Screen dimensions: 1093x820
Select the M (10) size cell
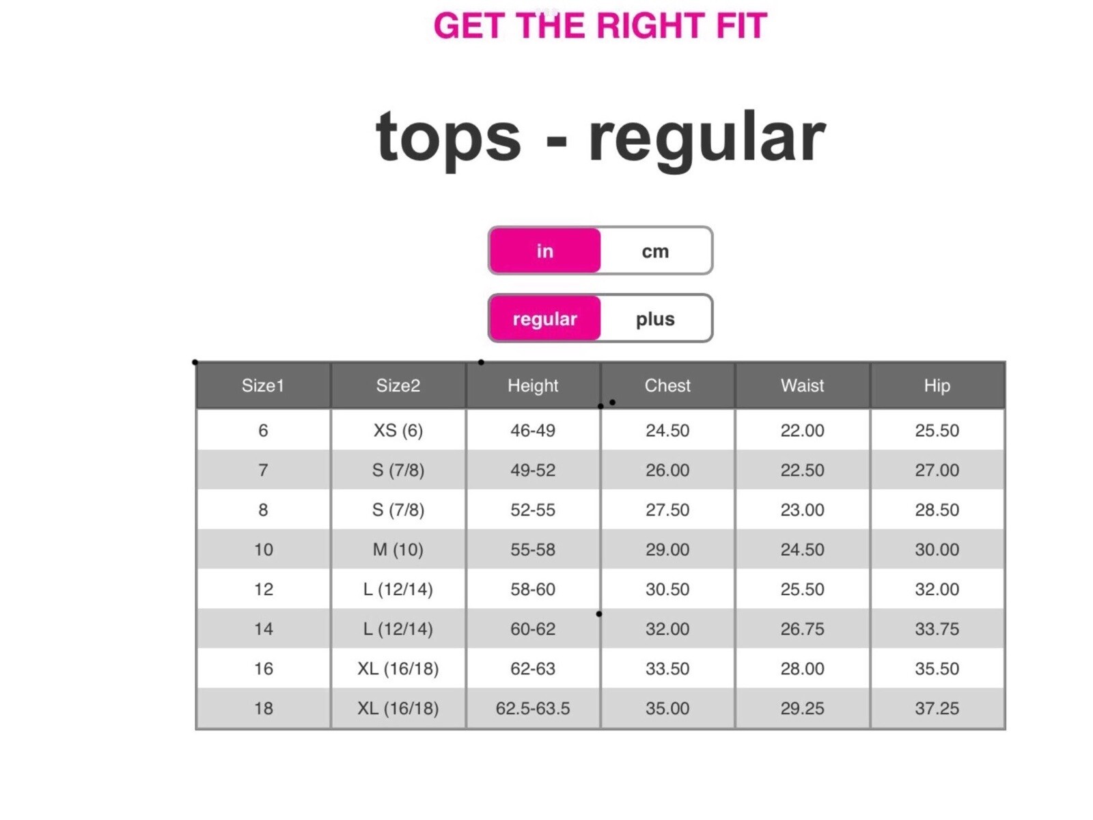[398, 549]
